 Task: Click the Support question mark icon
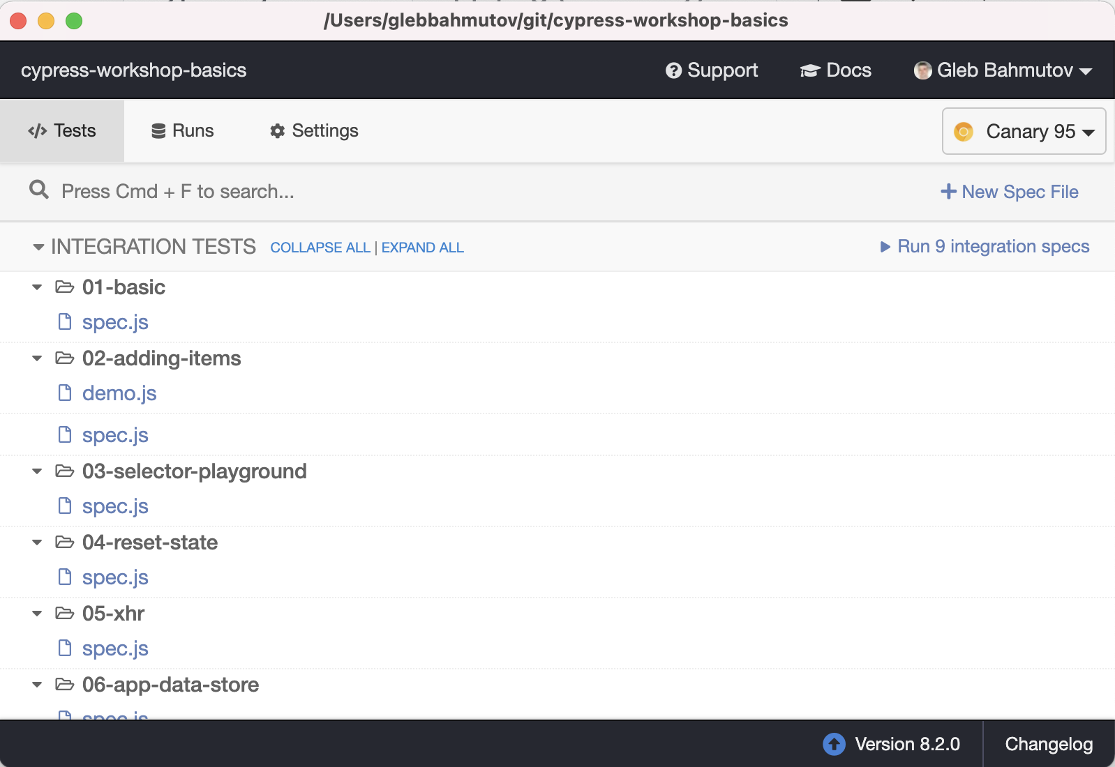click(673, 70)
